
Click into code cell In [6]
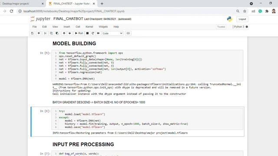pos(147,119)
